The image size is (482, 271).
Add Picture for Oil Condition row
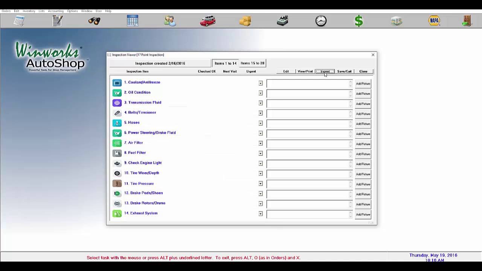(363, 94)
